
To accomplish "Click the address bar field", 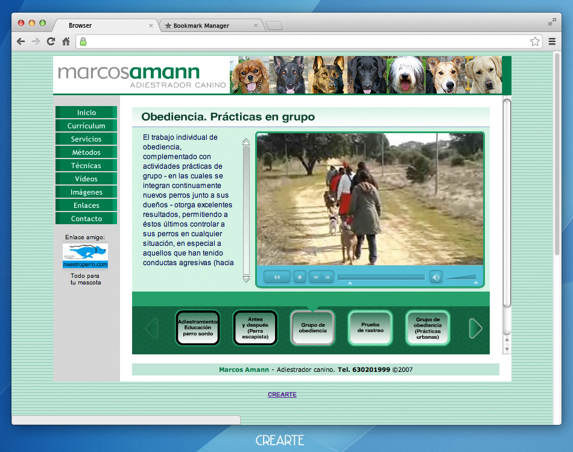I will [x=309, y=42].
